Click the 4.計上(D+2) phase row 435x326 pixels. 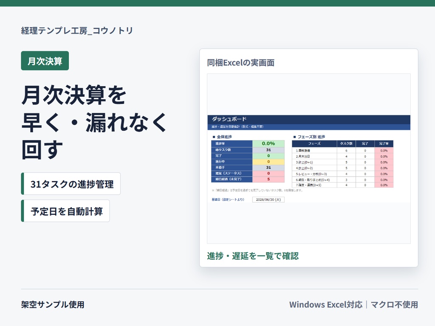click(x=343, y=168)
